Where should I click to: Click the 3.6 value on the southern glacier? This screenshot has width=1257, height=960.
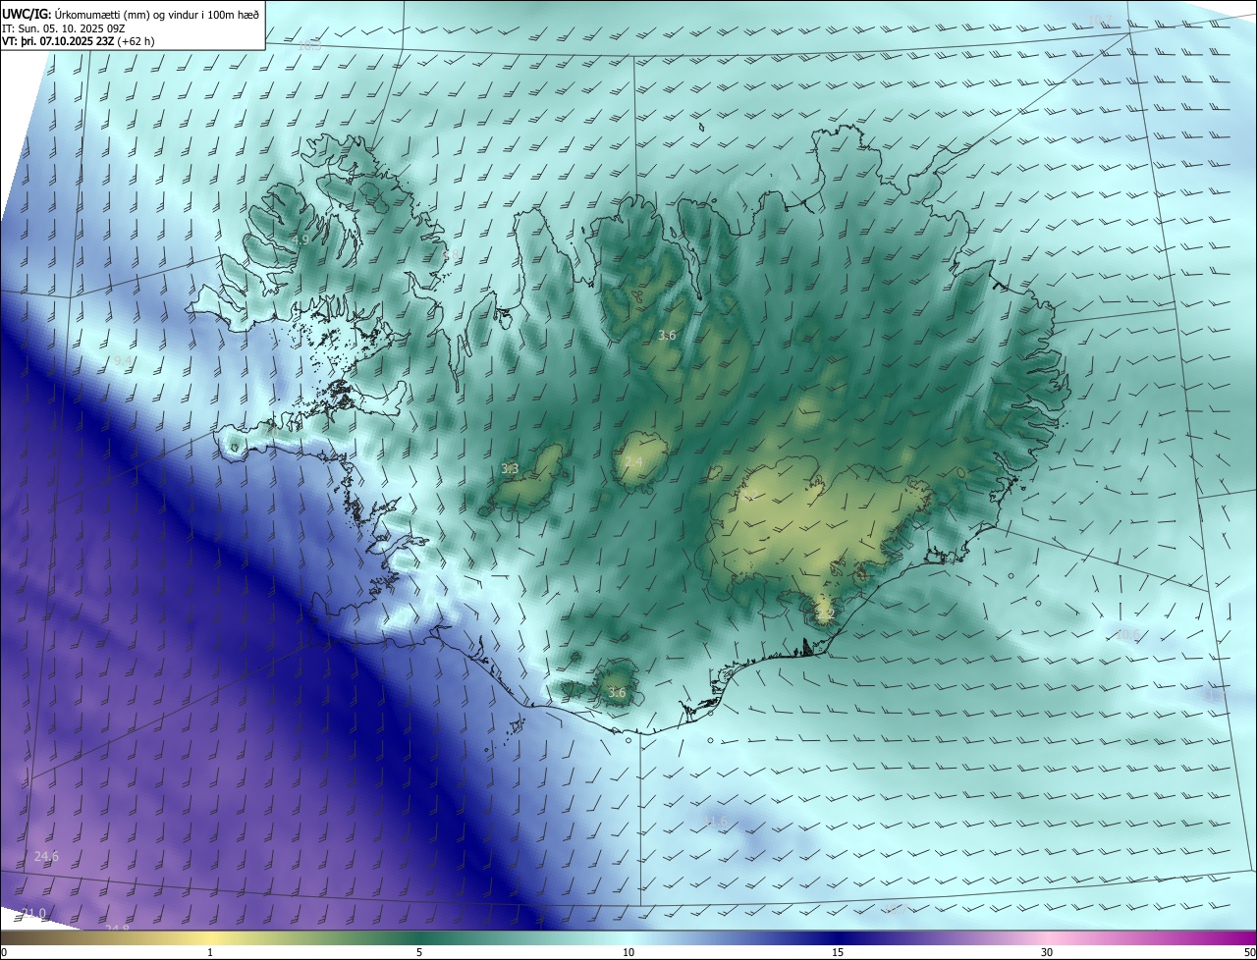coord(617,693)
